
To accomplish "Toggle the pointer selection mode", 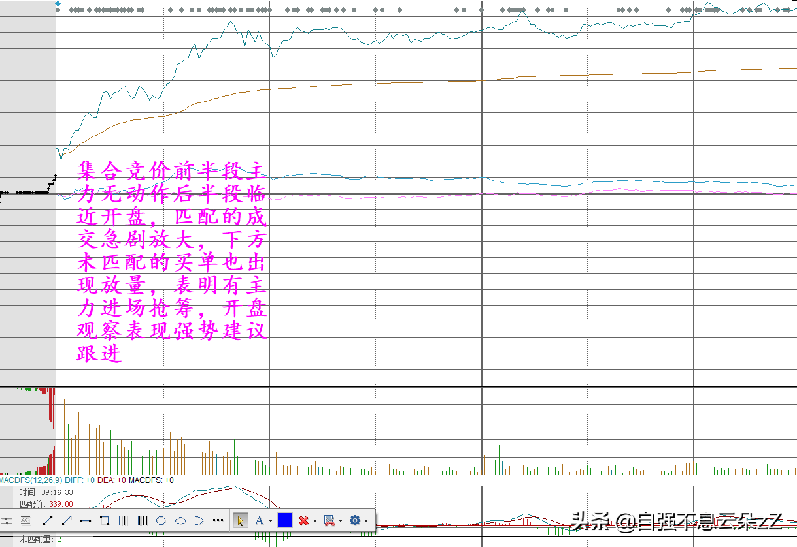I will coord(241,520).
